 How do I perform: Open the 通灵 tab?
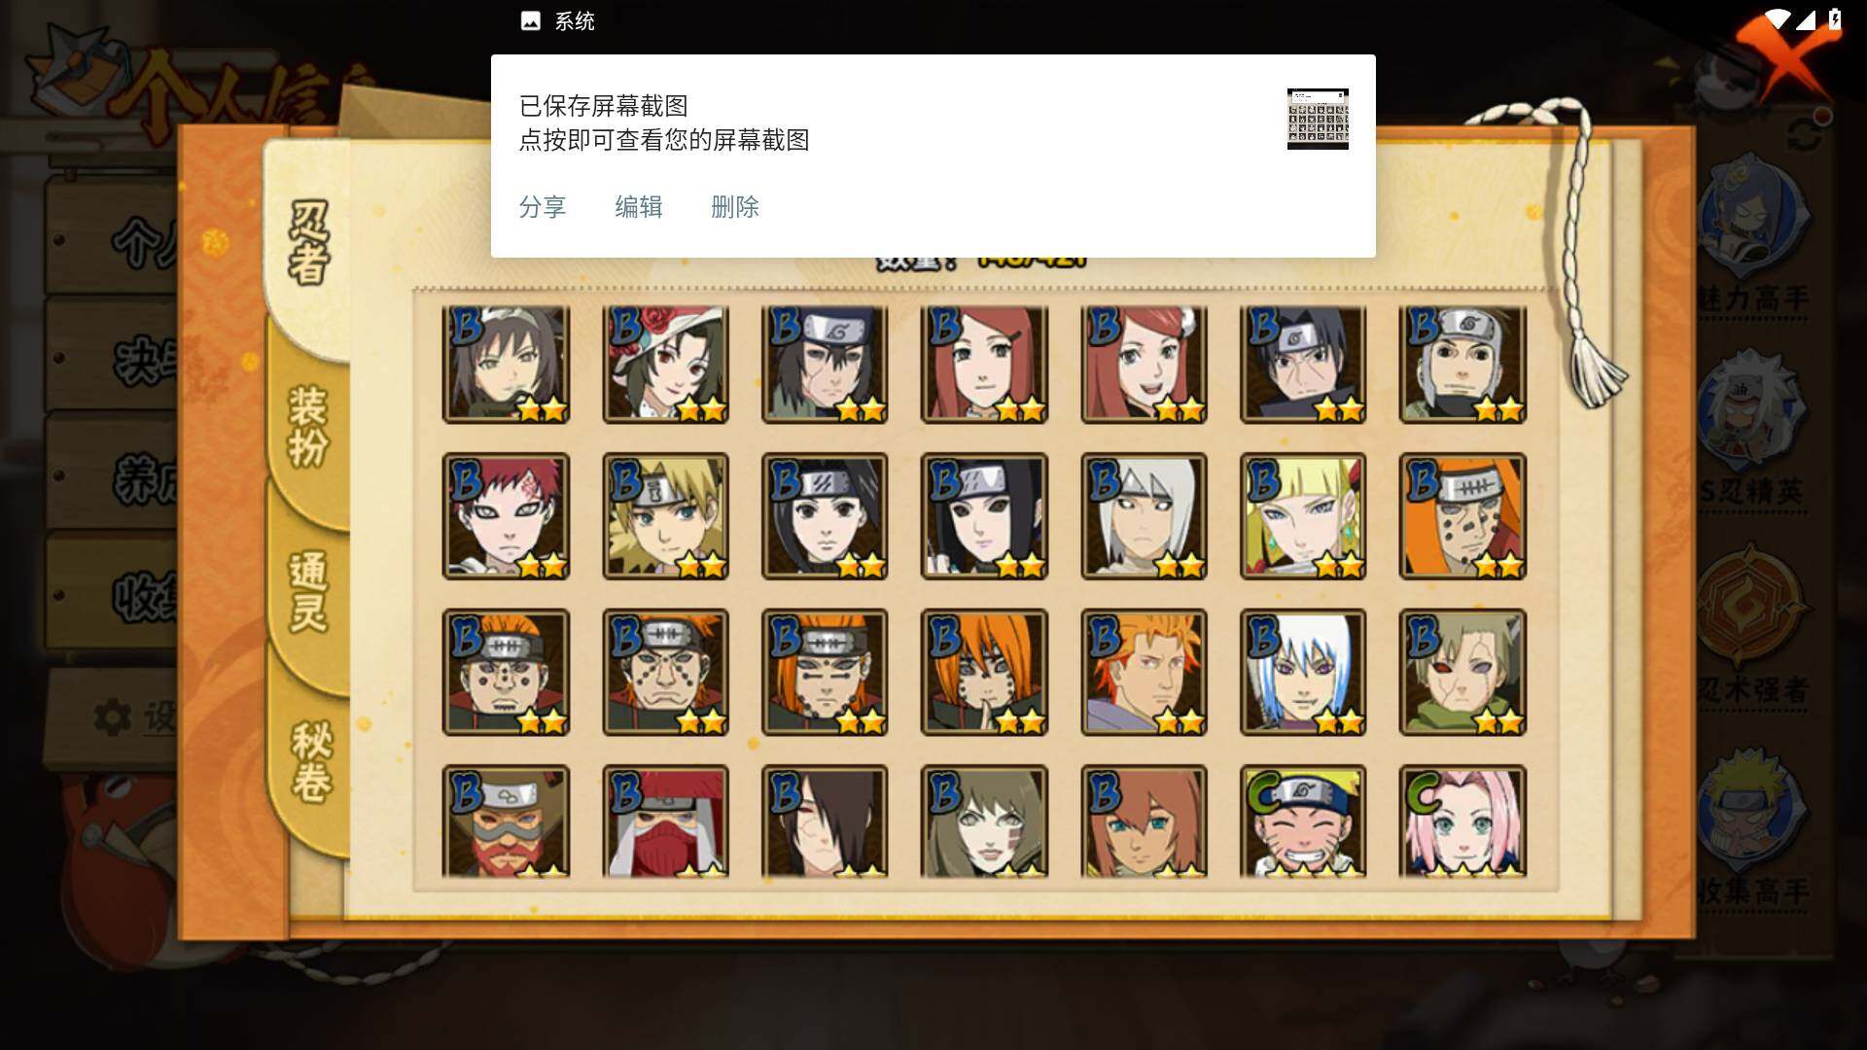pyautogui.click(x=308, y=592)
